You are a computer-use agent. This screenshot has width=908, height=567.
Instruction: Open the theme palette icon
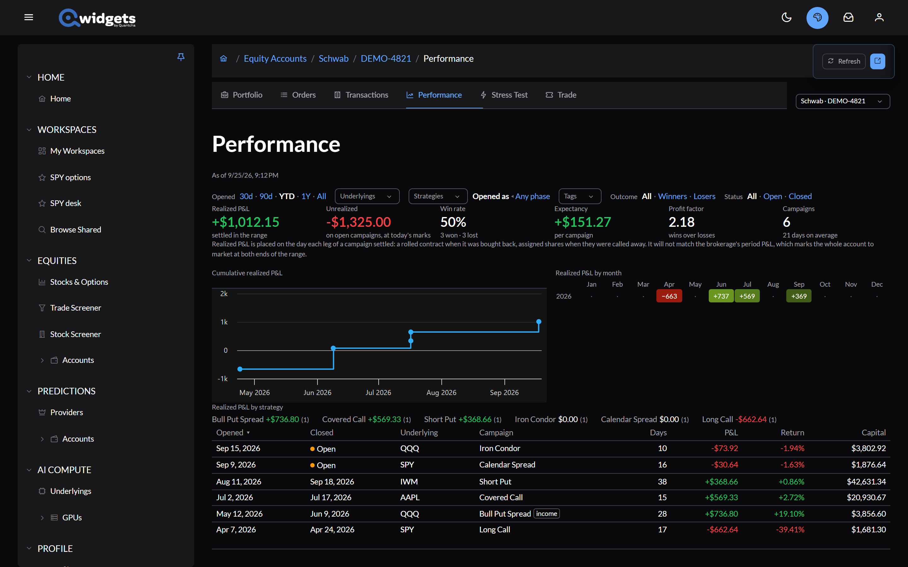tap(817, 18)
